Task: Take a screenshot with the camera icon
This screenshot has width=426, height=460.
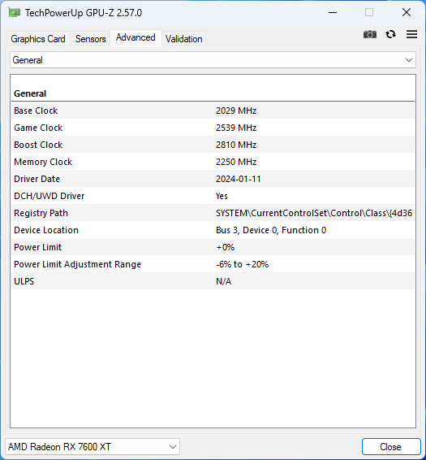Action: (x=370, y=34)
